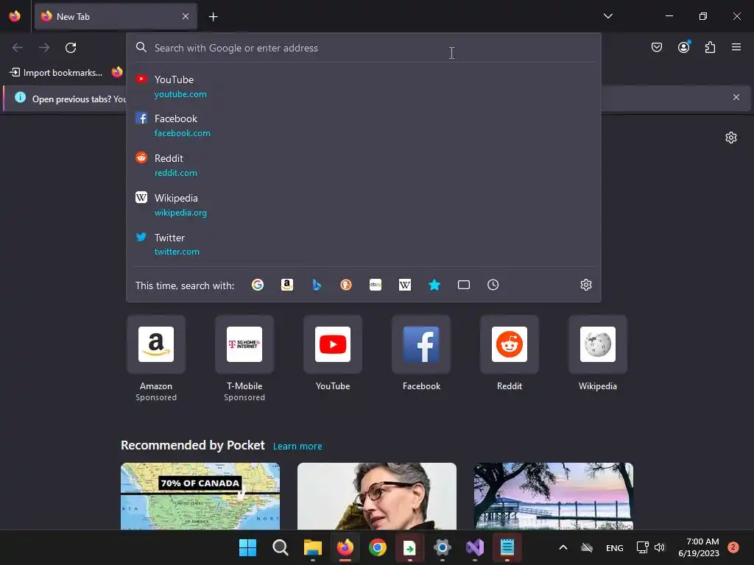Open Pocket story with woman in glasses
The height and width of the screenshot is (565, 754).
point(377,497)
